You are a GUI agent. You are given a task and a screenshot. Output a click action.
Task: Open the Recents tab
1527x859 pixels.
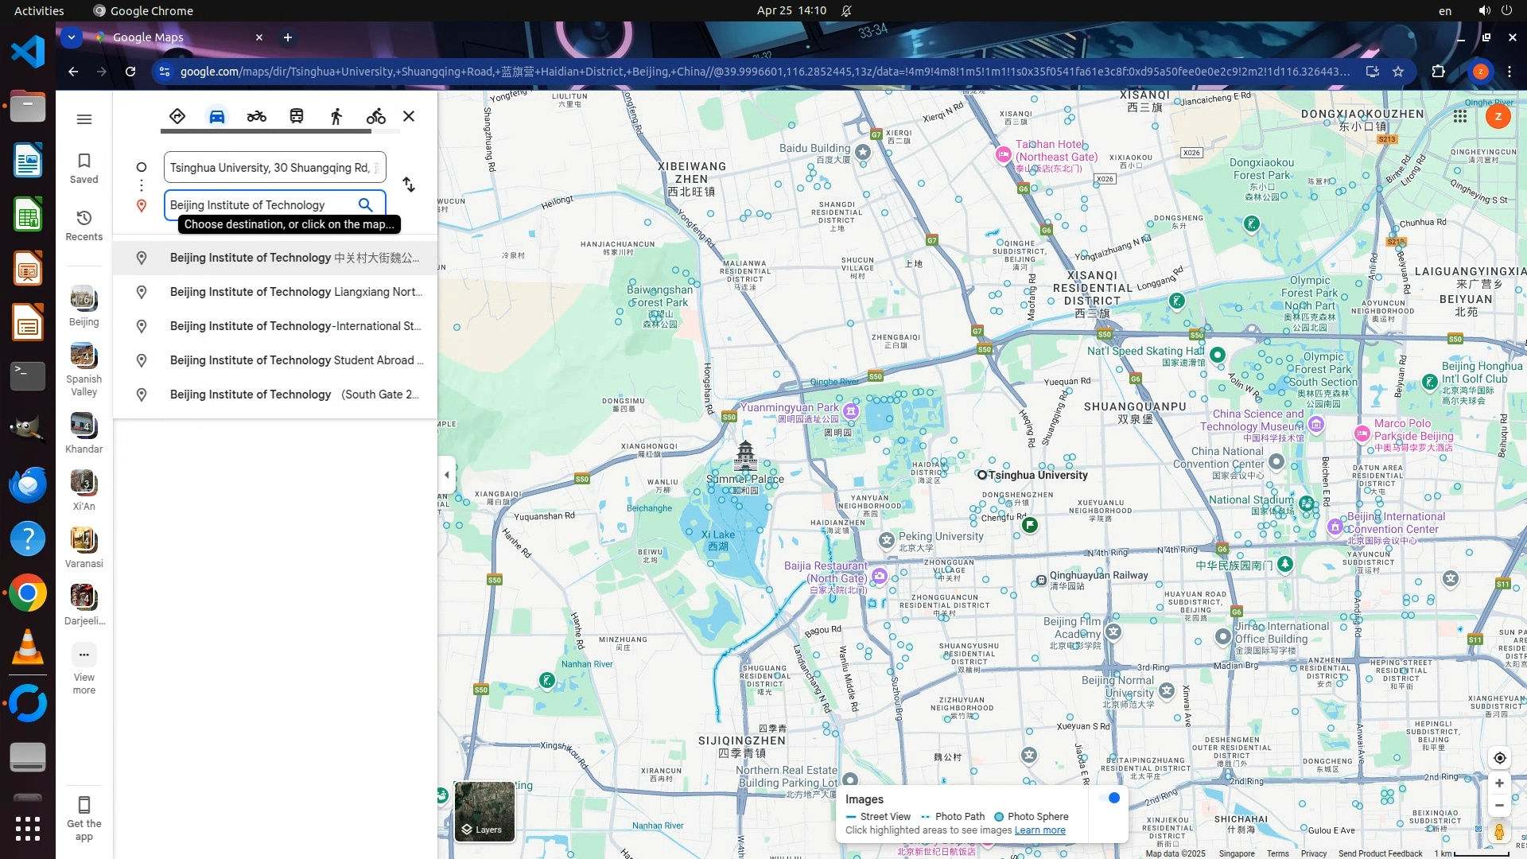coord(84,224)
